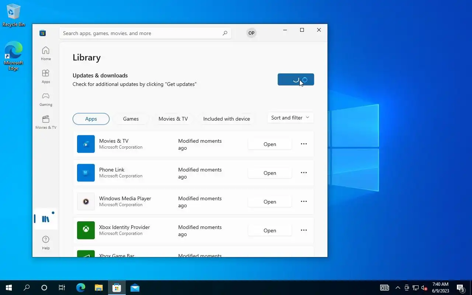Image resolution: width=472 pixels, height=295 pixels.
Task: Click the news and interests taskbar icon
Action: click(x=385, y=288)
